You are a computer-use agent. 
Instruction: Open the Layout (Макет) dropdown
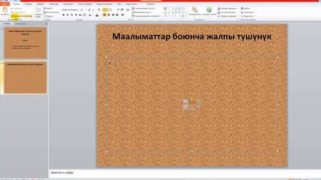point(49,8)
